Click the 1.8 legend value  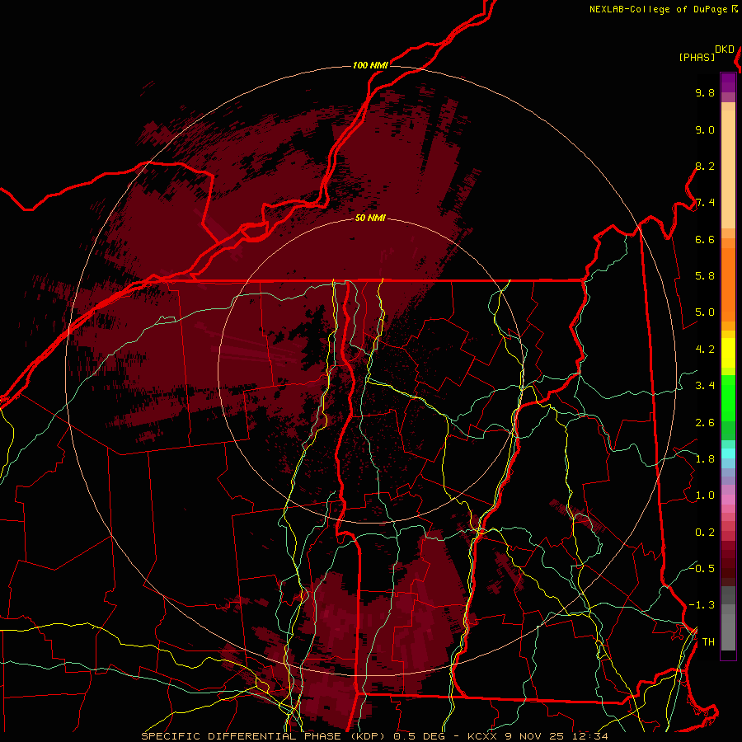pyautogui.click(x=705, y=459)
